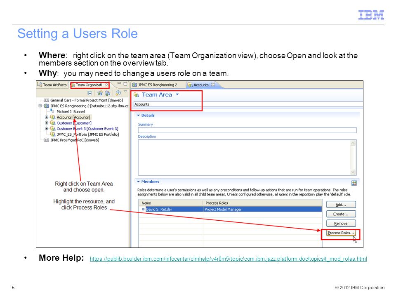Click the Accounts team area name field
The image size is (396, 297).
[x=248, y=104]
